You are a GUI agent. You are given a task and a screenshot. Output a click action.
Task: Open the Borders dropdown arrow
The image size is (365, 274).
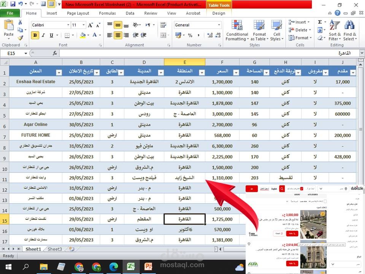point(73,35)
